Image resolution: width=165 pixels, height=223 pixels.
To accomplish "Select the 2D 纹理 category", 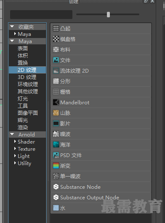I will (27, 70).
